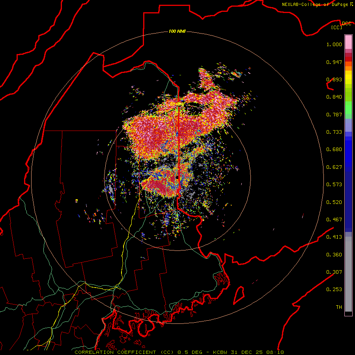Click the Correlation Coefficient KCBW caption
355x355 pixels.
[179, 352]
